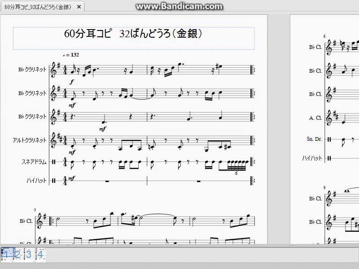
Task: Select the dotted quarter note under third clarinet
Action: (x=104, y=118)
